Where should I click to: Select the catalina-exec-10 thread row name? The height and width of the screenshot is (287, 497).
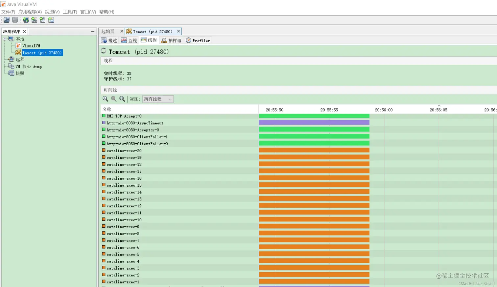coord(124,220)
